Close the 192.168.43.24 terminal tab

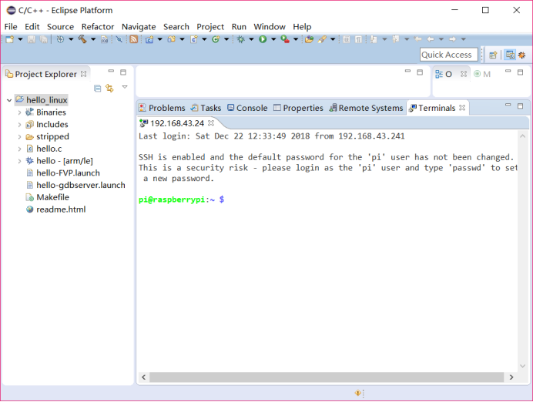211,123
